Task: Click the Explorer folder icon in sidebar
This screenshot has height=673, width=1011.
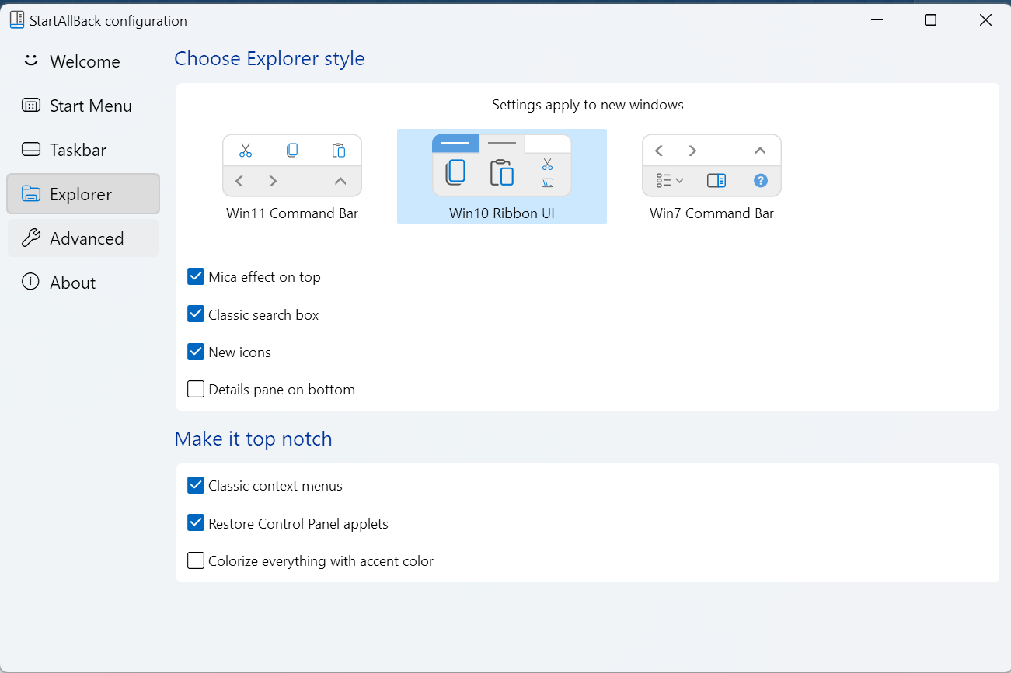Action: point(31,194)
